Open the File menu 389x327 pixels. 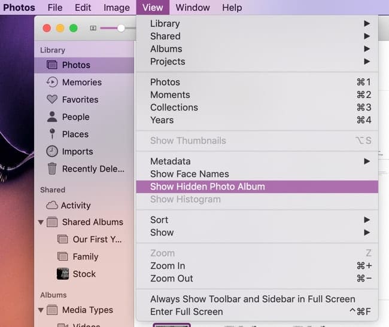coord(55,7)
